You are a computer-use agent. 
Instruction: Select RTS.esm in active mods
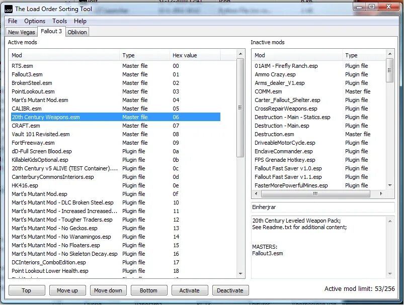click(x=115, y=66)
